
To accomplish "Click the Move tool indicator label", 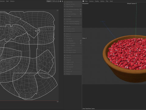I will pos(85,38).
